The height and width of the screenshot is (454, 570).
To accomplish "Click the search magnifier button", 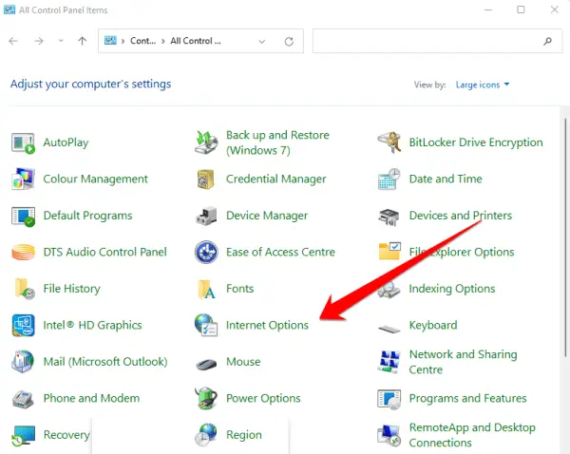I will [547, 42].
